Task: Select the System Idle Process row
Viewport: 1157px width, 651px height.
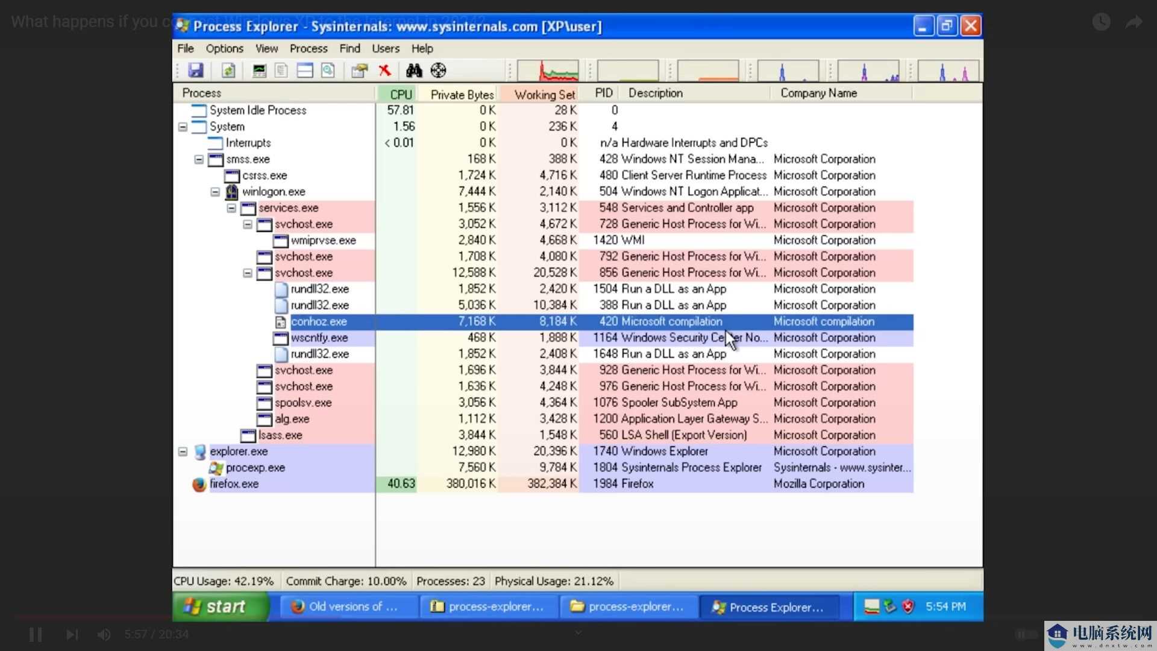Action: click(x=544, y=110)
